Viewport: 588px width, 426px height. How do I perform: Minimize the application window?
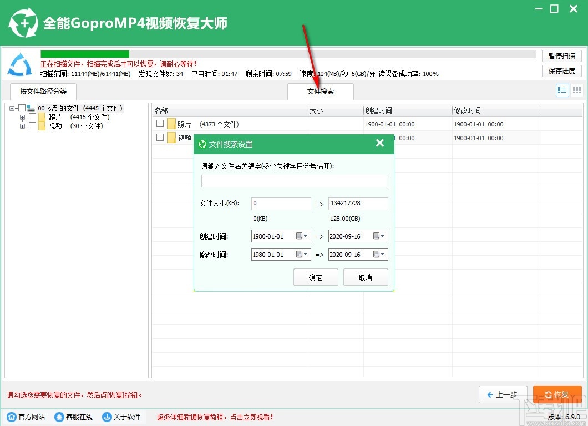(539, 9)
